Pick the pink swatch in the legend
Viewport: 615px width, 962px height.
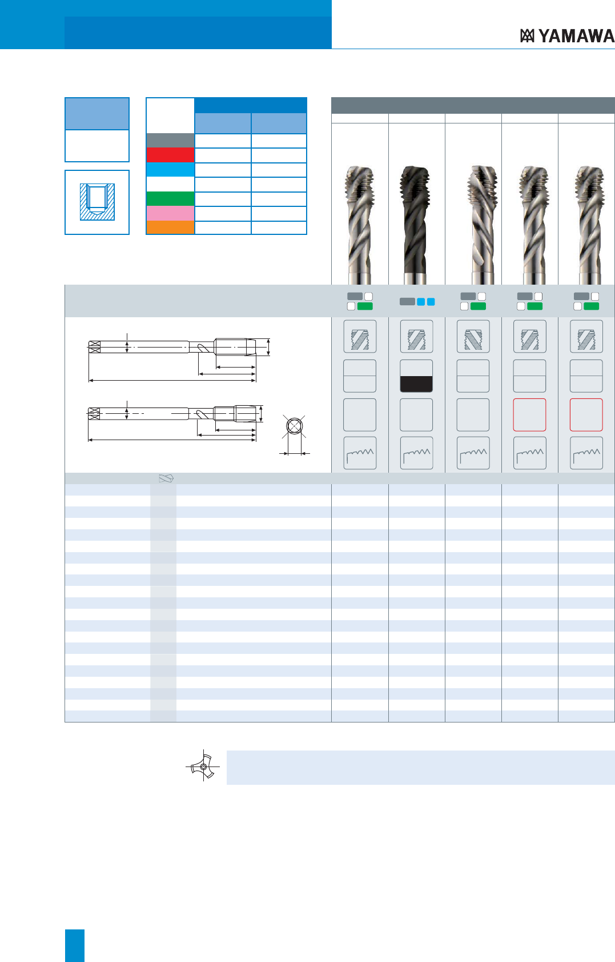[170, 213]
